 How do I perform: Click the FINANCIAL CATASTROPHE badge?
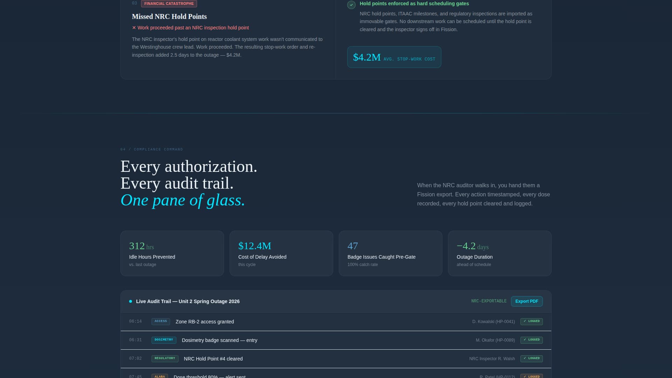click(169, 3)
